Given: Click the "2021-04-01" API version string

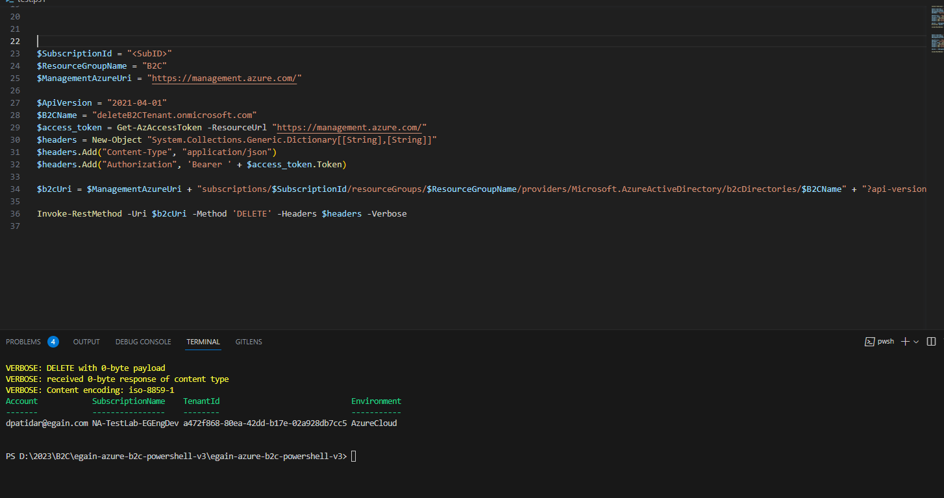Looking at the screenshot, I should coord(137,102).
